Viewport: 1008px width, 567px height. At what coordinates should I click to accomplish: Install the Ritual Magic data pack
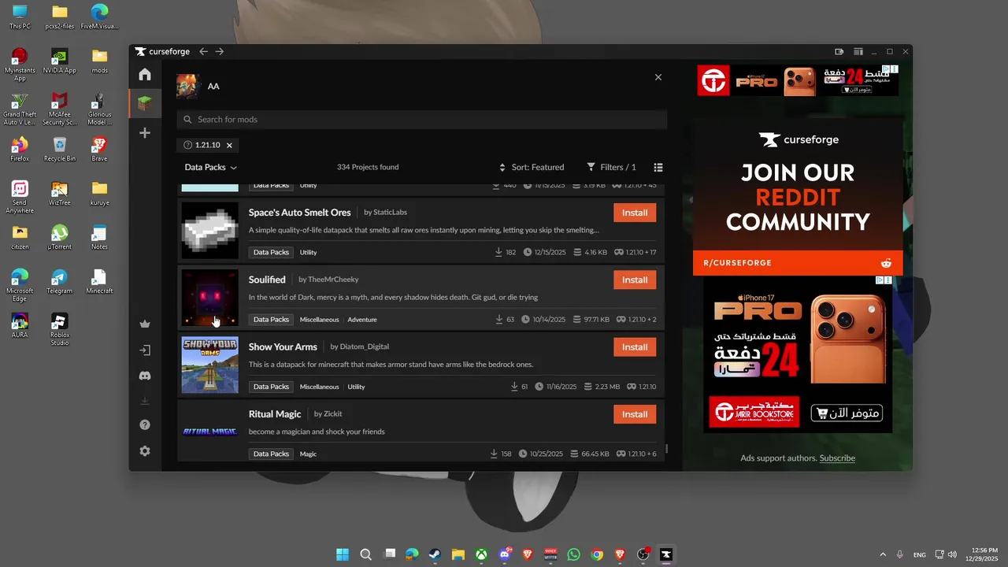pos(635,414)
